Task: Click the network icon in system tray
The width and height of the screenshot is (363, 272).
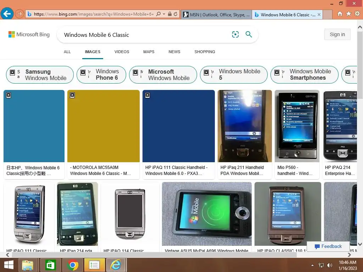Action: coord(321,265)
